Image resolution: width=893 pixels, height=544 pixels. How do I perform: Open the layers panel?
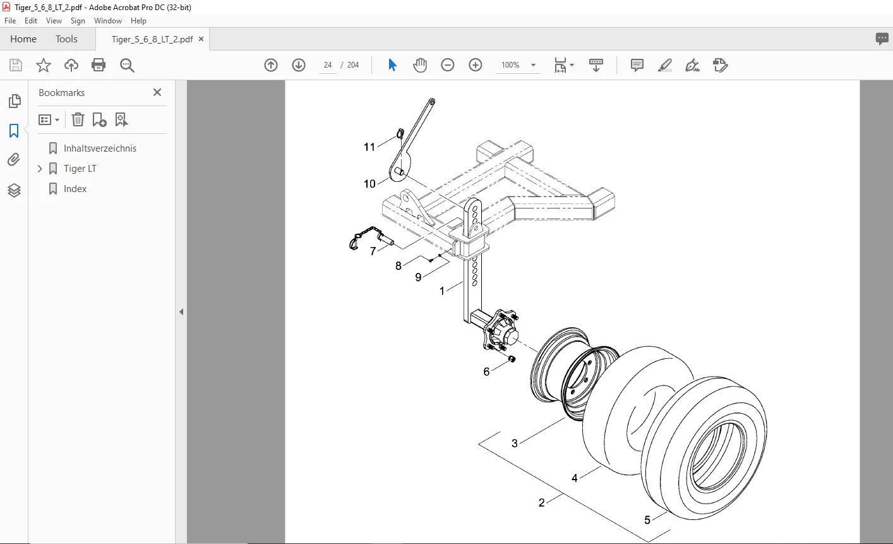(x=14, y=190)
